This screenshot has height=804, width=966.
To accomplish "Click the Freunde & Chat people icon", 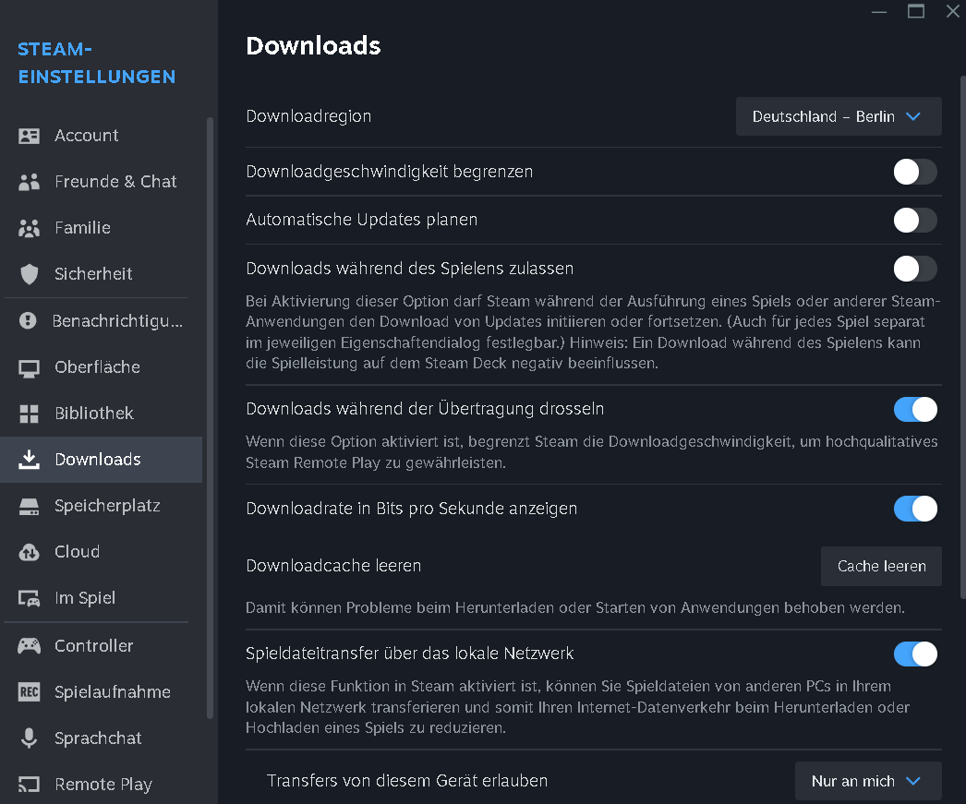I will click(x=29, y=182).
